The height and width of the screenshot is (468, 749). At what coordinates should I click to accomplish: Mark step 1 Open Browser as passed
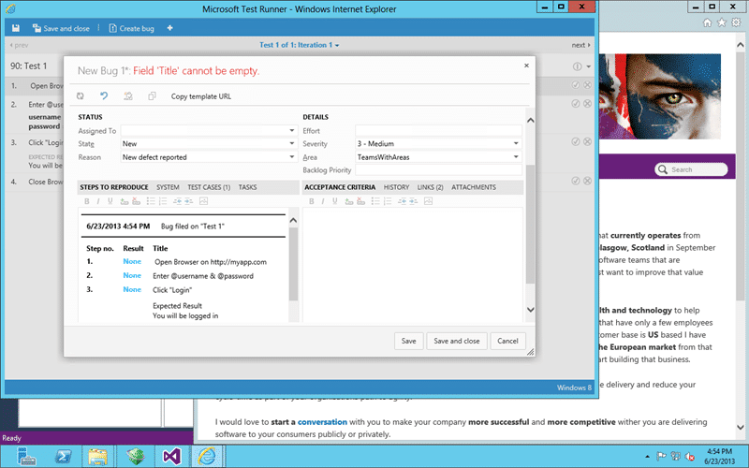[576, 84]
